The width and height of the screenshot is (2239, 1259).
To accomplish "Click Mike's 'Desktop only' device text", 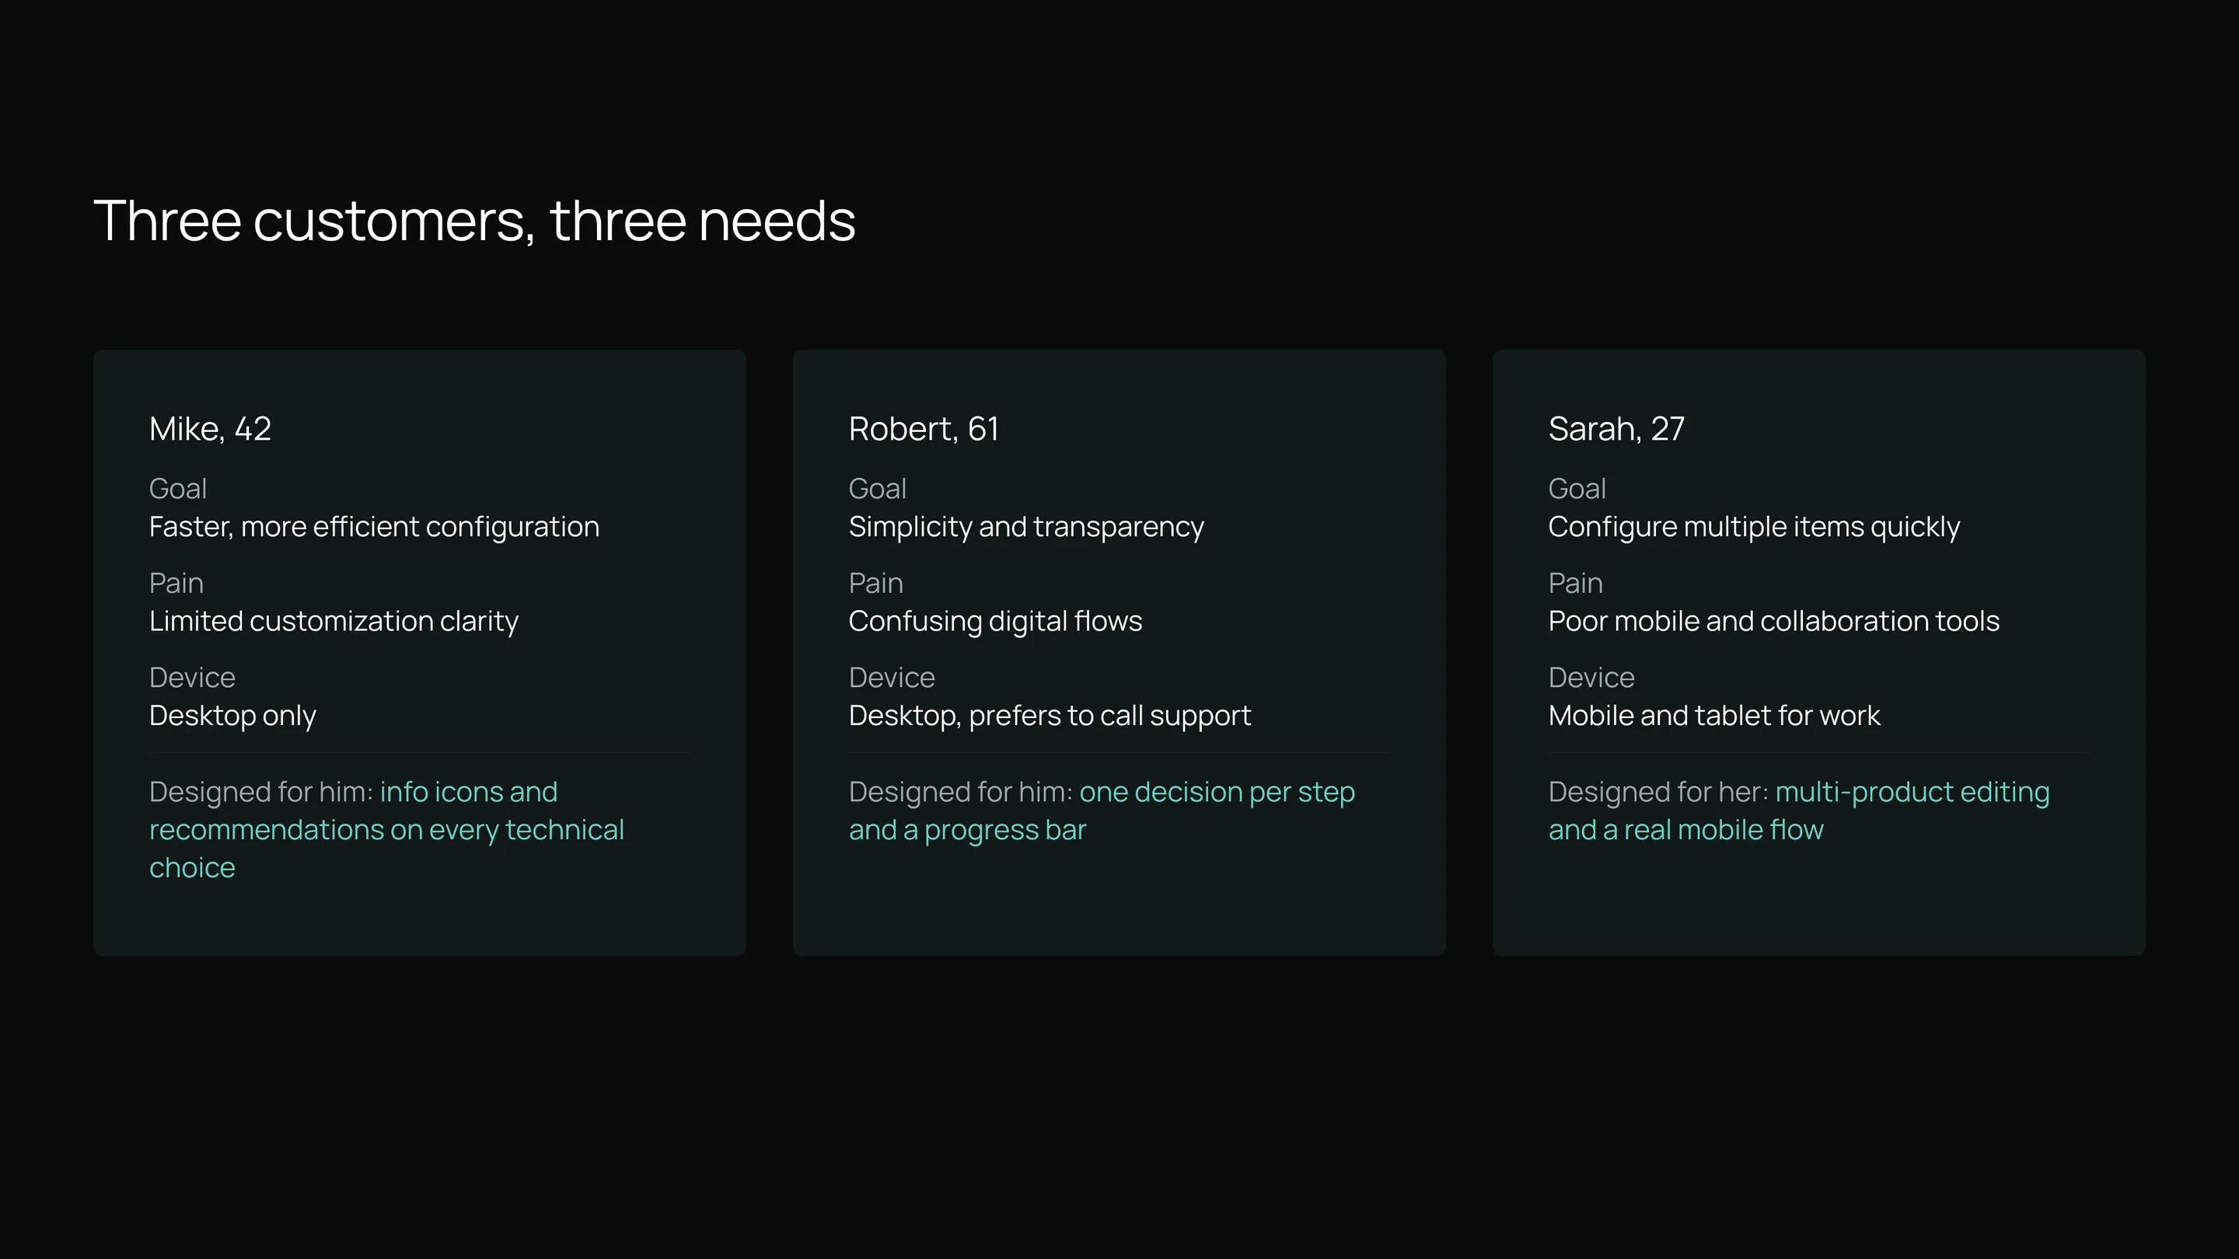I will point(232,715).
